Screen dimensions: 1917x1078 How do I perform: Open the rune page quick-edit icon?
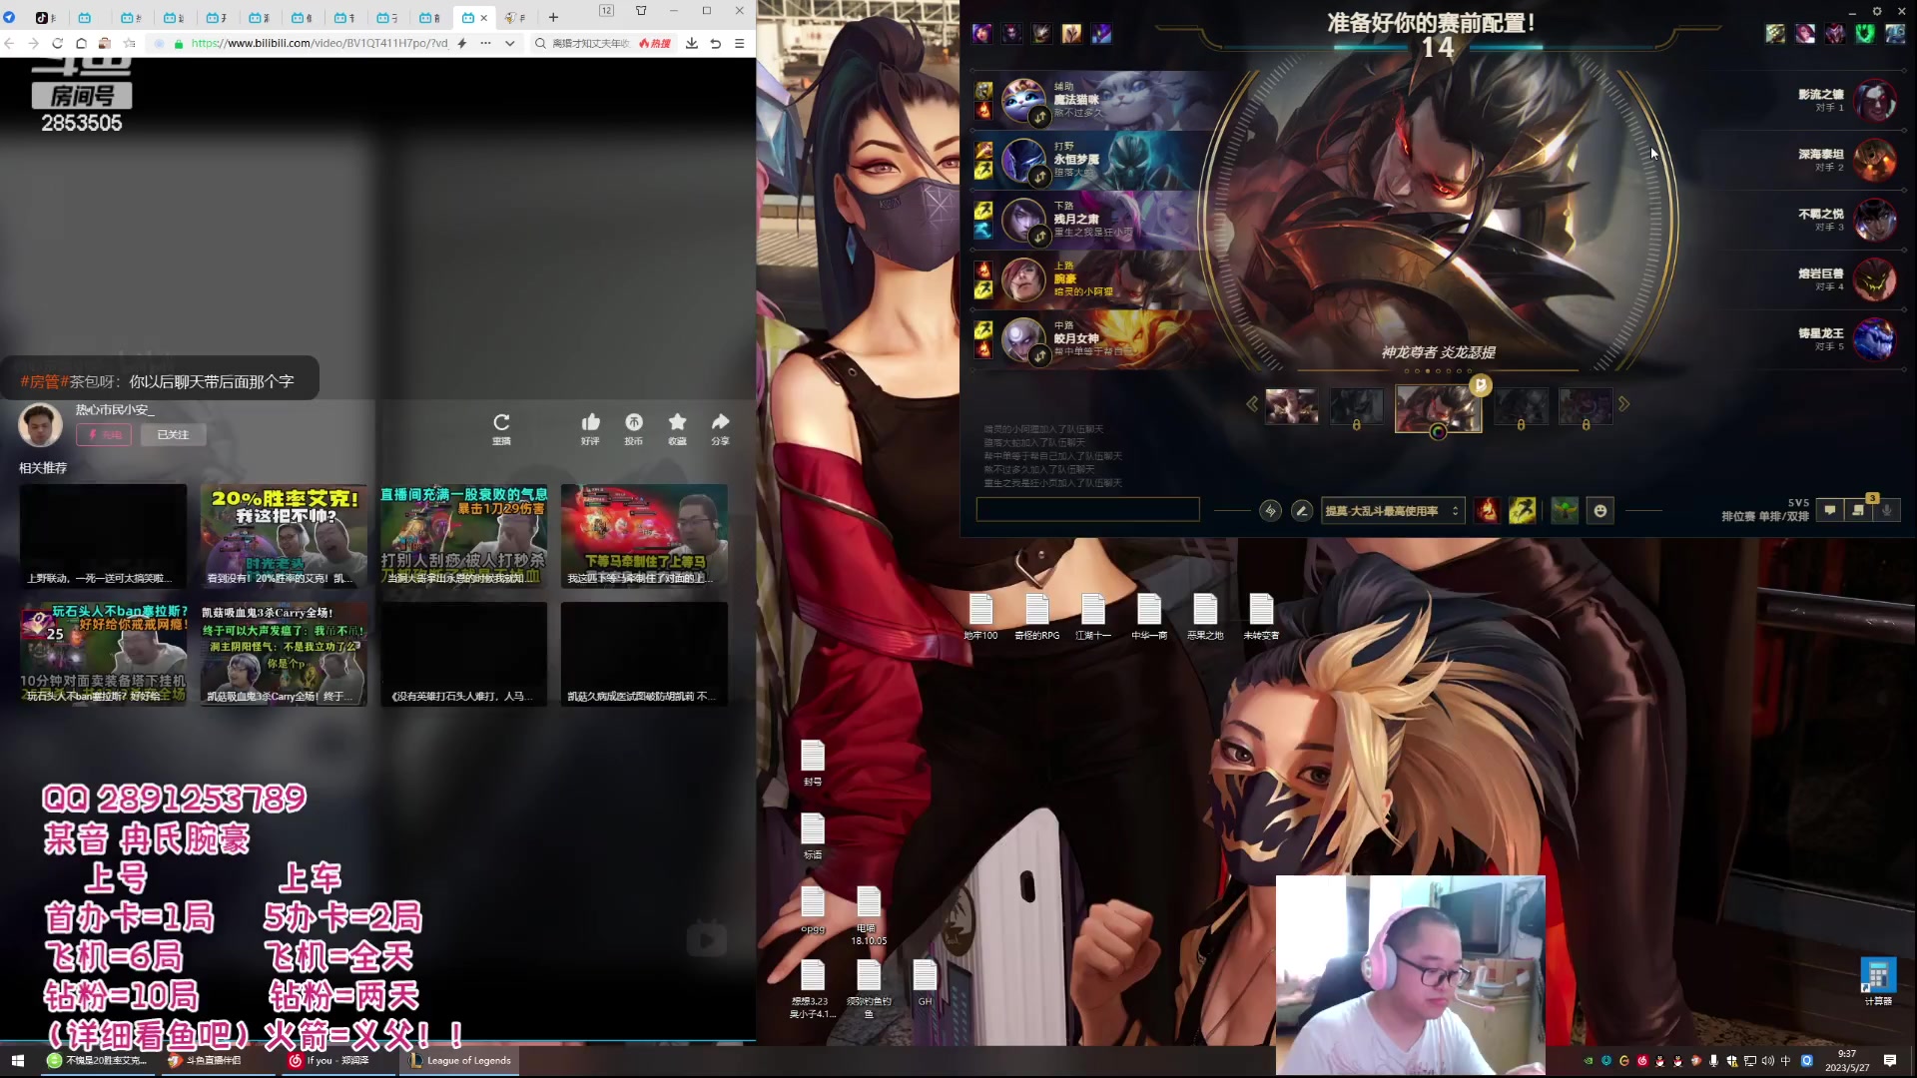point(1270,511)
